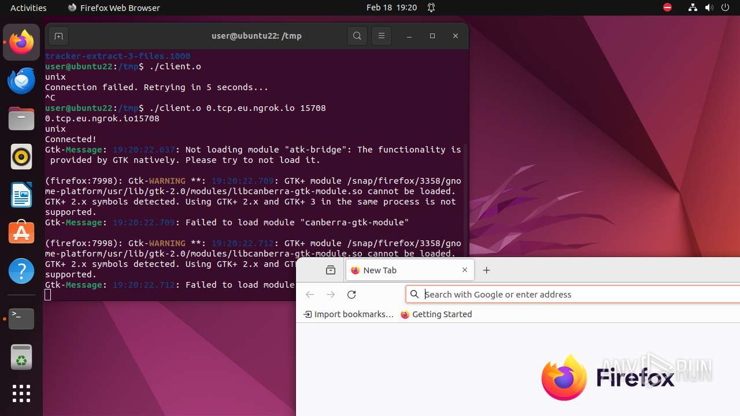Toggle the notifications bell icon
The width and height of the screenshot is (740, 416).
(431, 8)
